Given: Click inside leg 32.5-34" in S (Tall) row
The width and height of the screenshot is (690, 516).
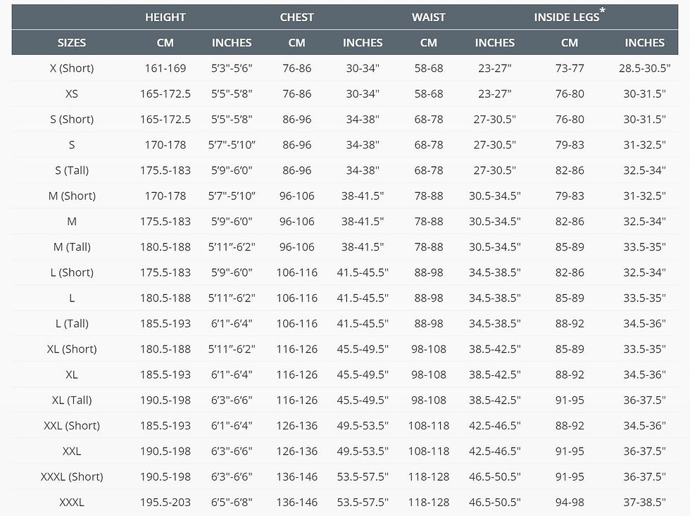Looking at the screenshot, I should click(644, 170).
